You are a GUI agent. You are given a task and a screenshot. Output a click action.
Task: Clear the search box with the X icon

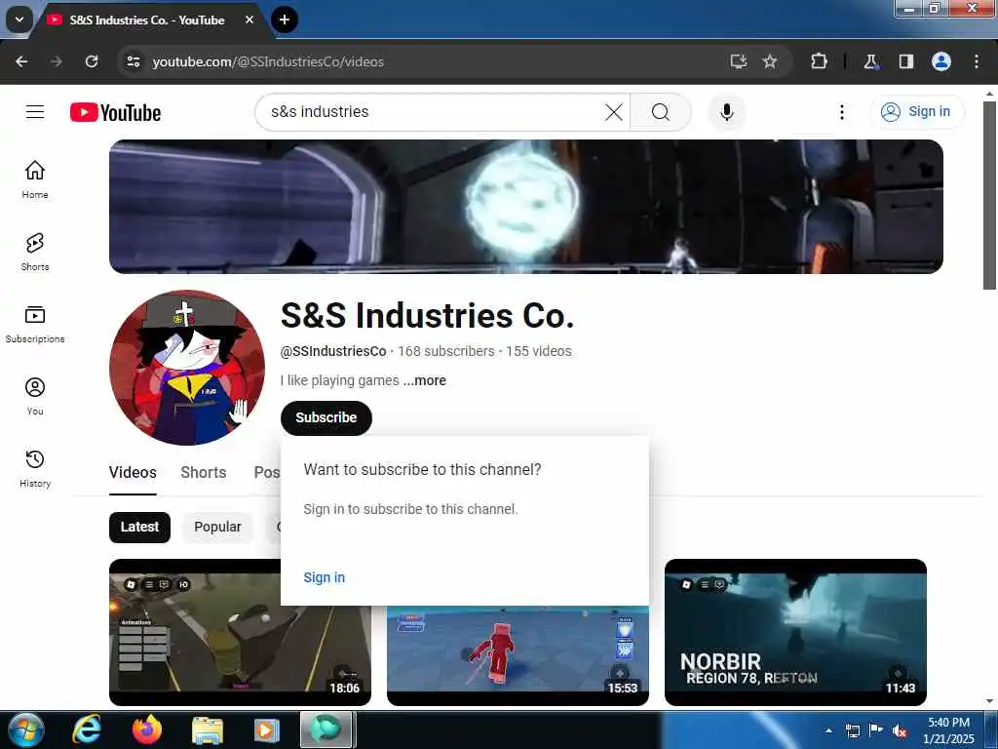coord(614,112)
